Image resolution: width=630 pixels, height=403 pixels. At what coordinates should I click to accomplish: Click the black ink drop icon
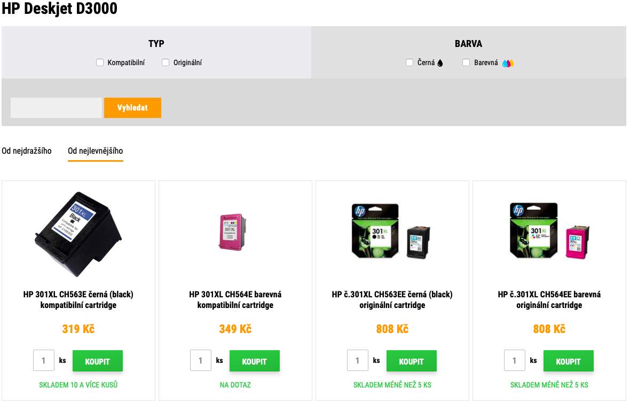click(x=440, y=63)
